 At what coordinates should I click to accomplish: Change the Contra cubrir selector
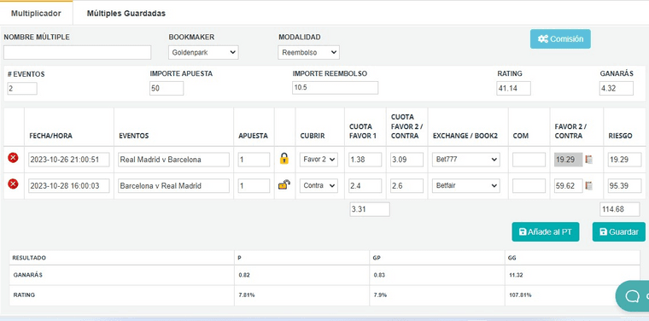coord(319,186)
